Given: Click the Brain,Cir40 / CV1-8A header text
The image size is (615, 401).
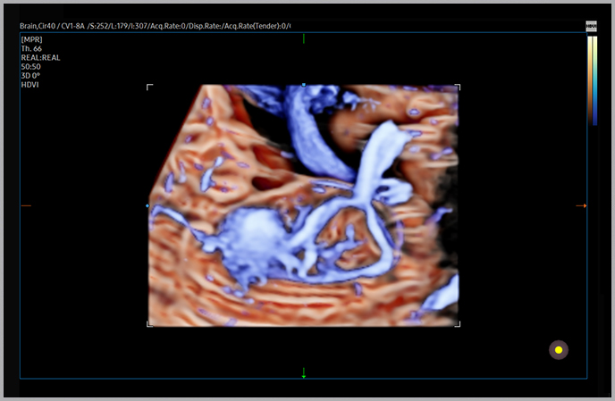Looking at the screenshot, I should (52, 26).
